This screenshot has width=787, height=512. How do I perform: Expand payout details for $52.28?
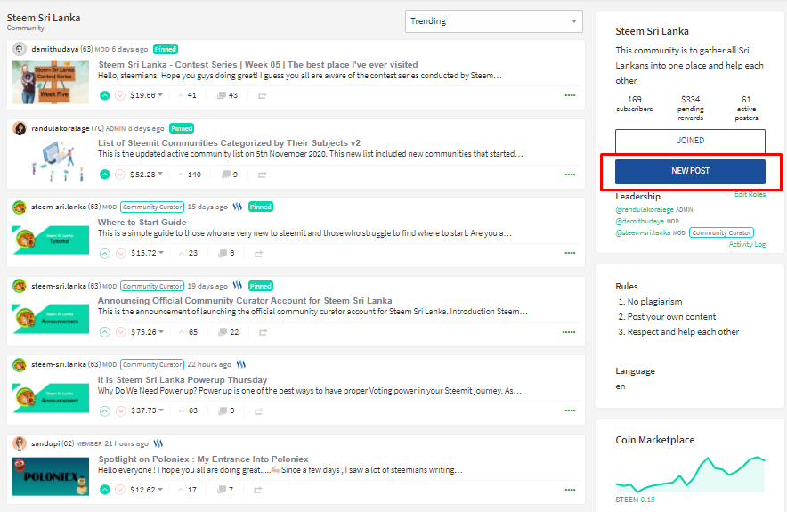[146, 175]
